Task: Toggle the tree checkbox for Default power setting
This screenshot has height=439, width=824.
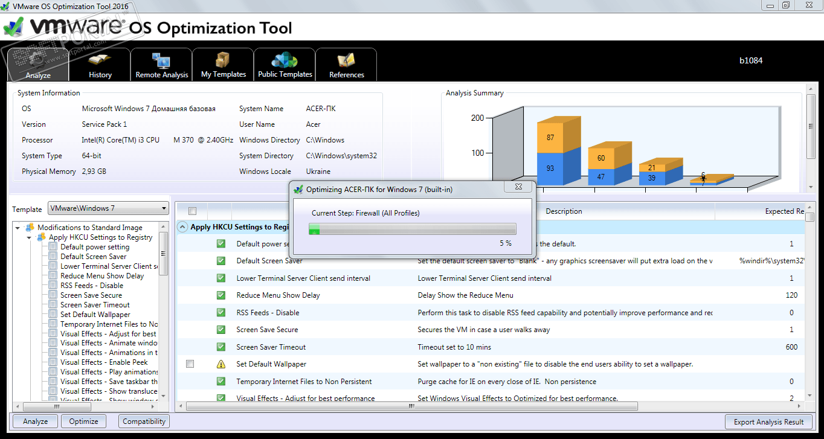Action: [x=53, y=247]
